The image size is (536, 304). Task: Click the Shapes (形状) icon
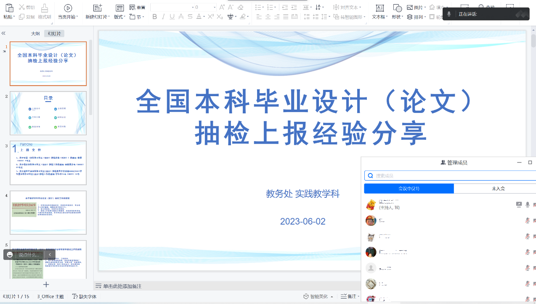397,8
